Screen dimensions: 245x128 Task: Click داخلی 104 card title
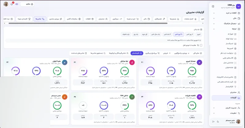pyautogui.click(x=124, y=96)
